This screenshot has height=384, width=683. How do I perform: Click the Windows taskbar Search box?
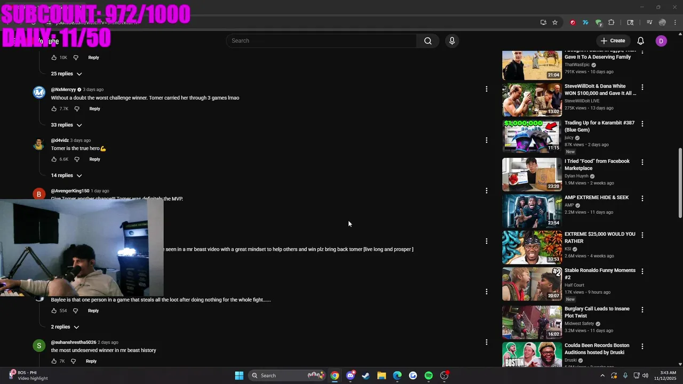(287, 375)
